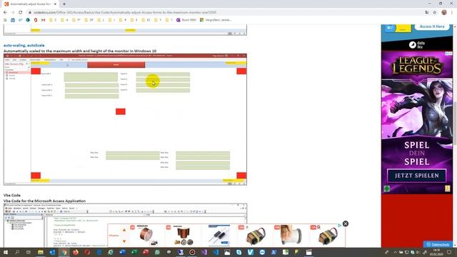The width and height of the screenshot is (457, 257).
Task: Click the taskbar clock and date
Action: (x=436, y=252)
